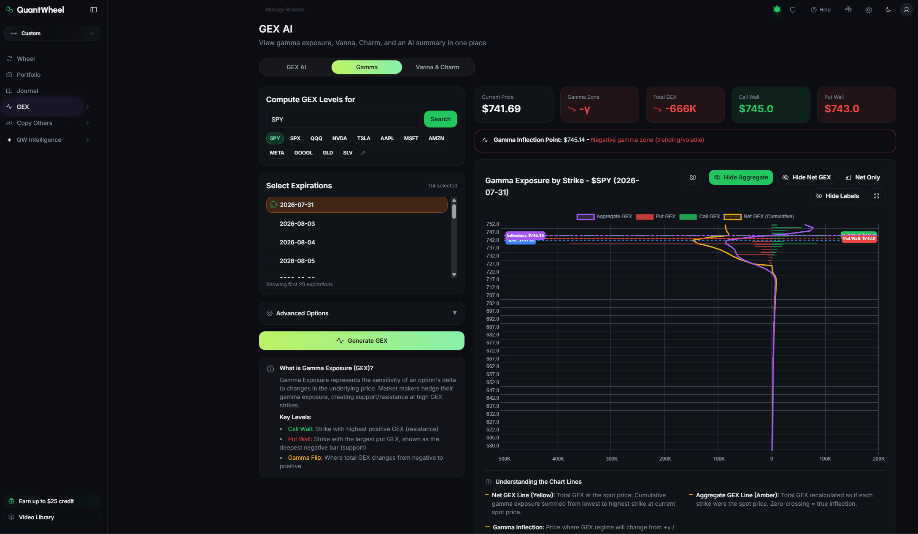Expand the GEX sidebar submenu
Viewport: 918px width, 534px height.
[87, 107]
